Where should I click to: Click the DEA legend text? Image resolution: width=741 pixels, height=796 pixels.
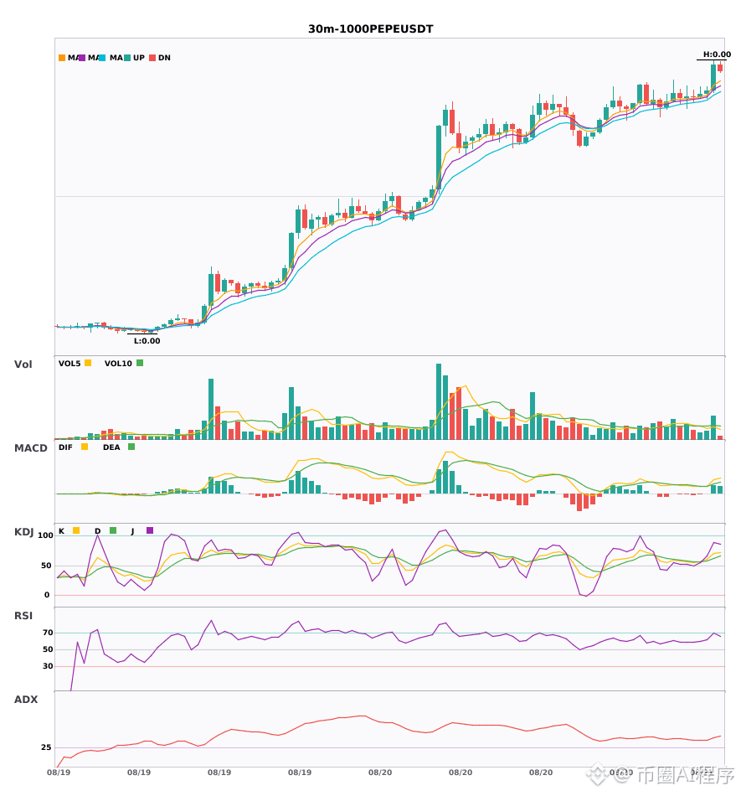111,447
